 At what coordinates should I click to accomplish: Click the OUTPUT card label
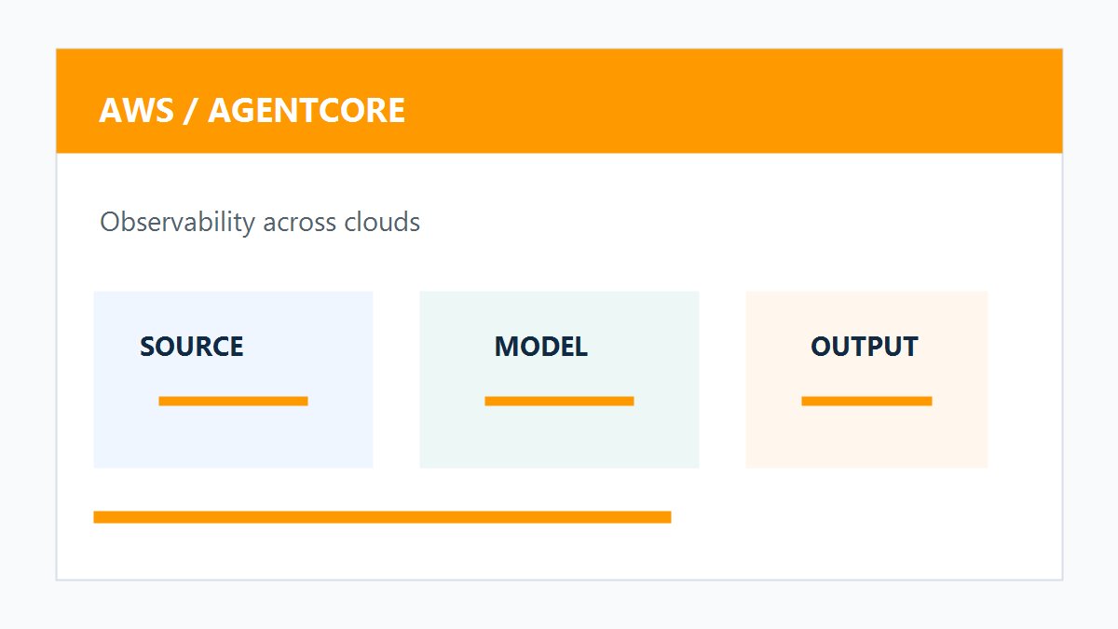pyautogui.click(x=865, y=347)
